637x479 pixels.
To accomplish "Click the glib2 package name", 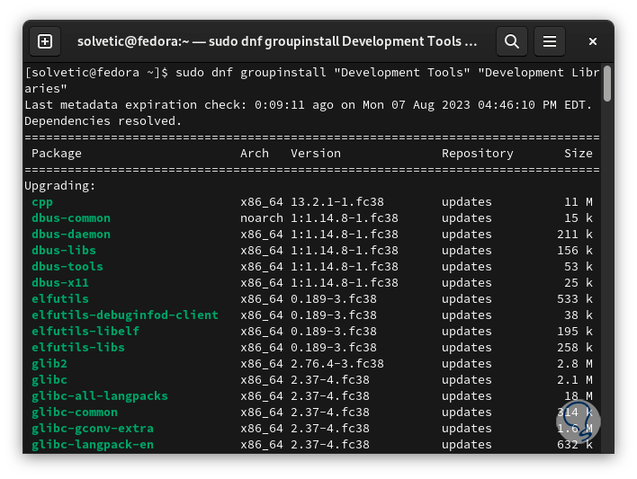I will click(49, 364).
